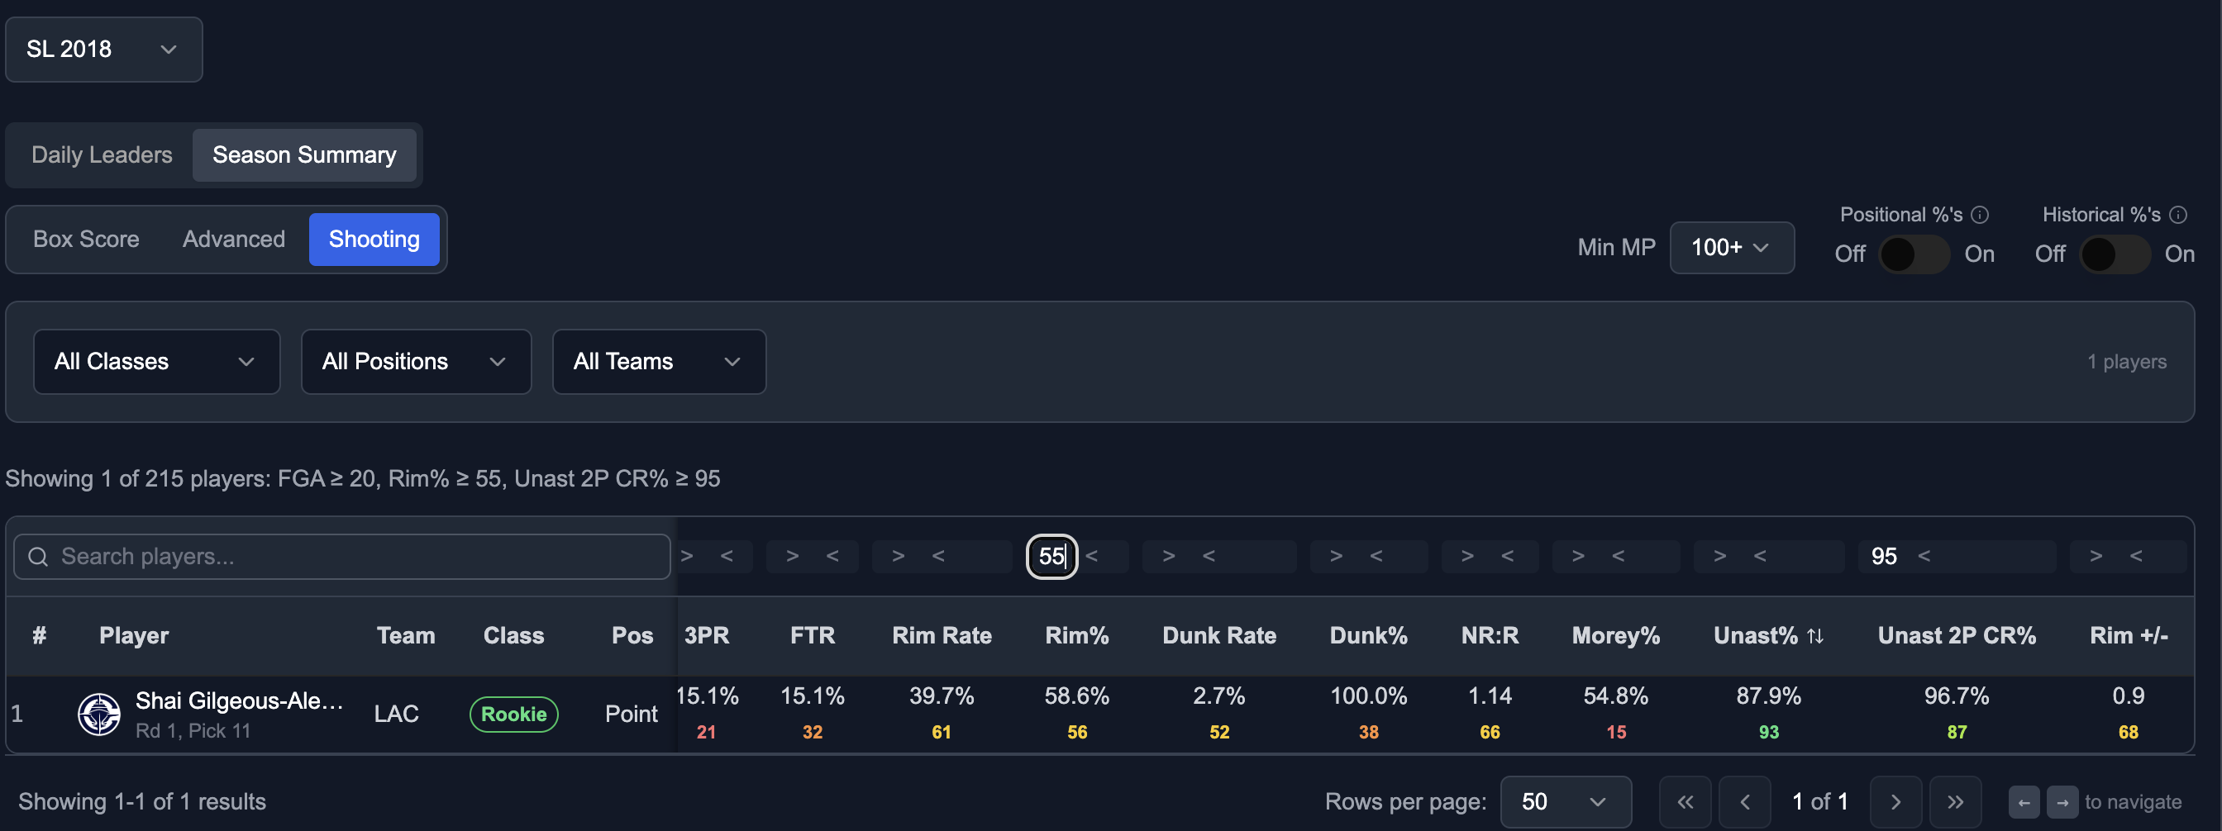The height and width of the screenshot is (831, 2222).
Task: Toggle the Historical %'s switch
Action: coord(2115,254)
